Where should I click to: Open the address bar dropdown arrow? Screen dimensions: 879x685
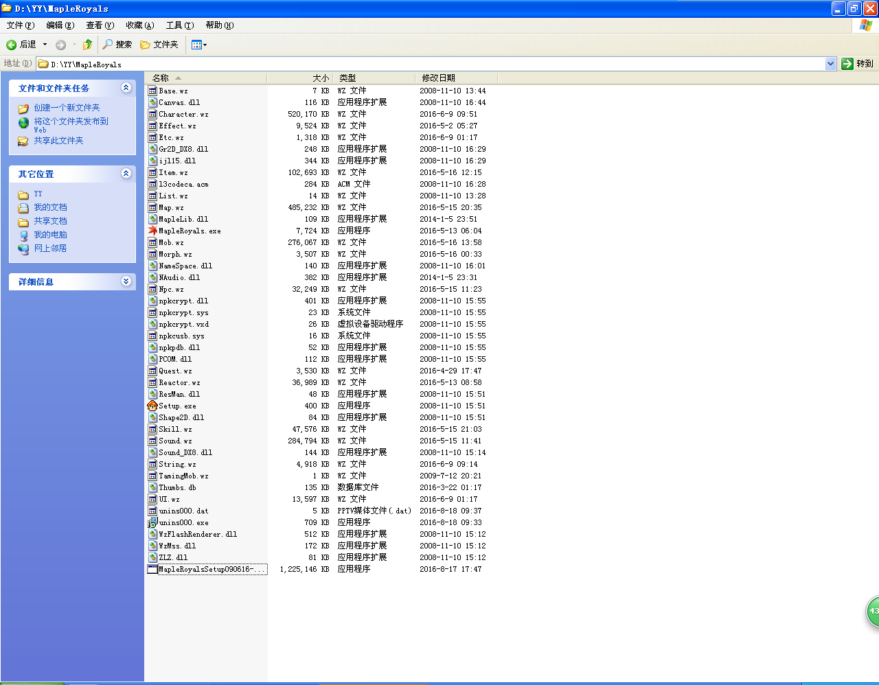coord(830,64)
